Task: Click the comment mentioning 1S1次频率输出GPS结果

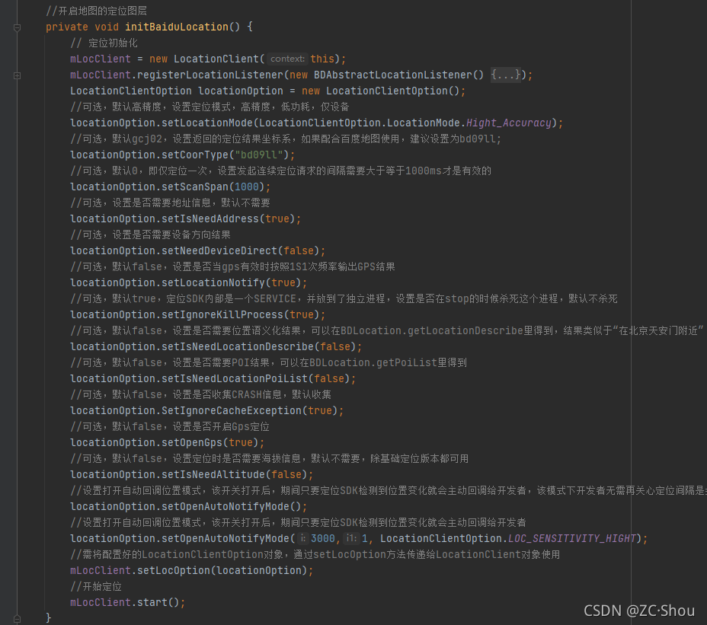Action: point(232,266)
